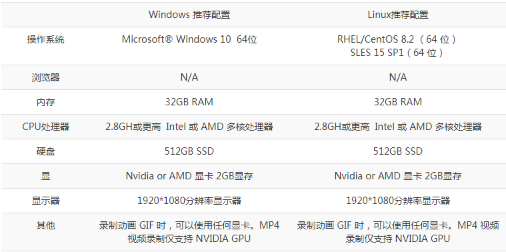The width and height of the screenshot is (506, 252).
Task: Select the 操作系统 row label
Action: (45, 40)
